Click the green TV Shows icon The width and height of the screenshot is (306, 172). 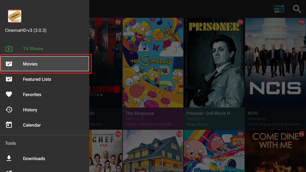point(9,48)
